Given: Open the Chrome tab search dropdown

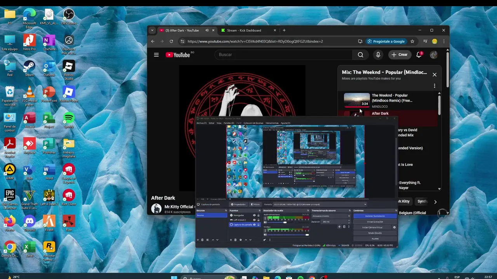Looking at the screenshot, I should pyautogui.click(x=152, y=30).
